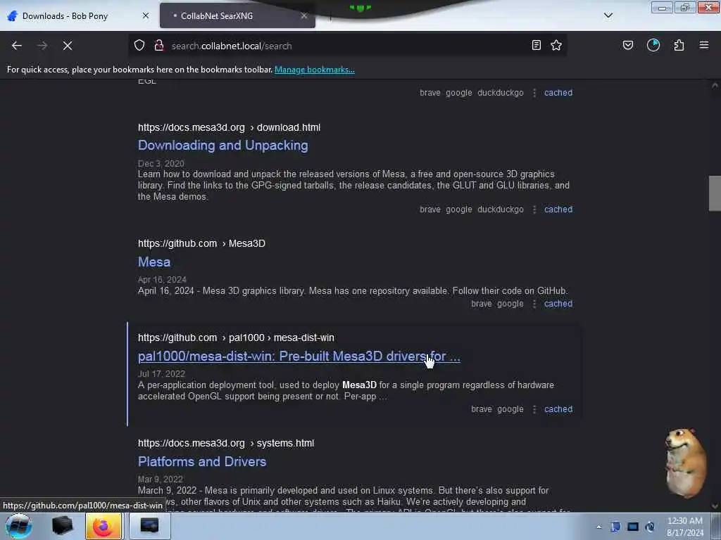
Task: Click the https://docs.mesa3d.org › download.html URL
Action: tap(229, 127)
